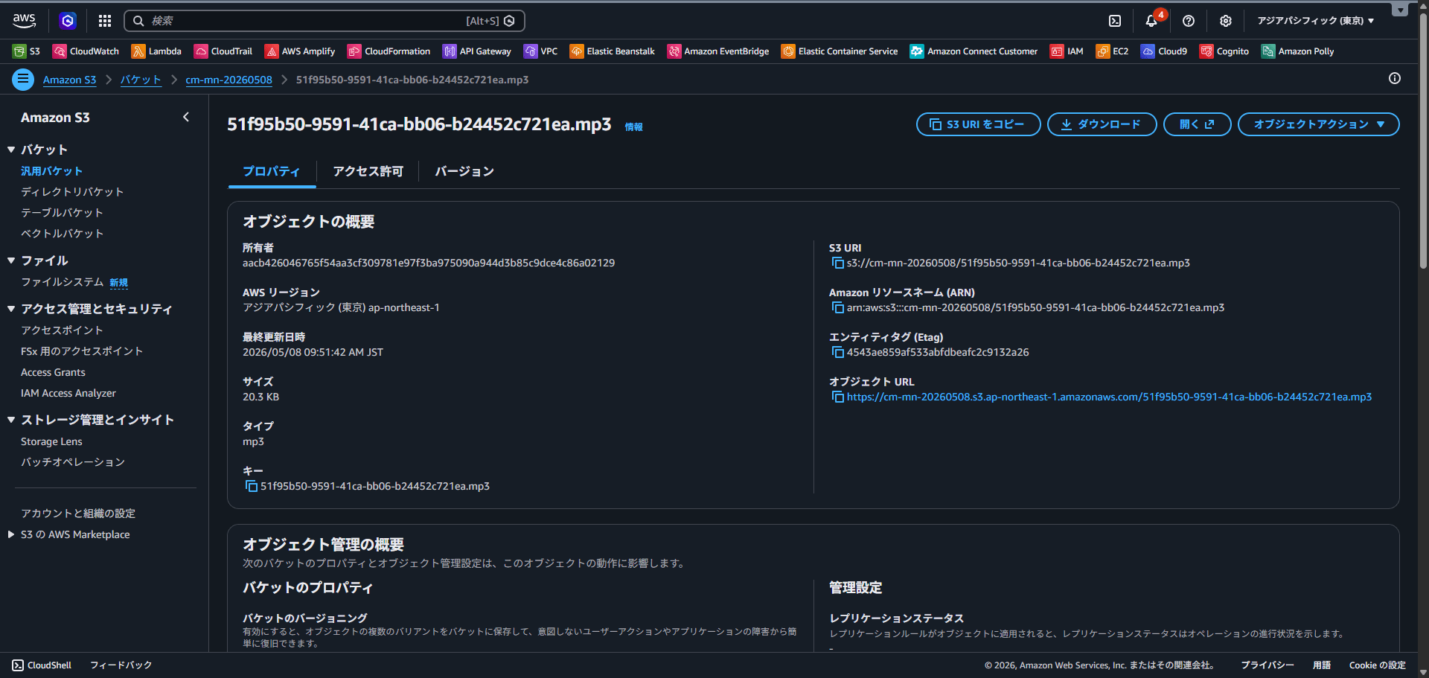Focus the 検索 search field

pyautogui.click(x=325, y=21)
